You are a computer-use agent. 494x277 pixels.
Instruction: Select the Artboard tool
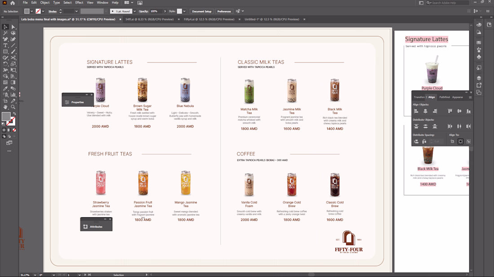(5, 101)
